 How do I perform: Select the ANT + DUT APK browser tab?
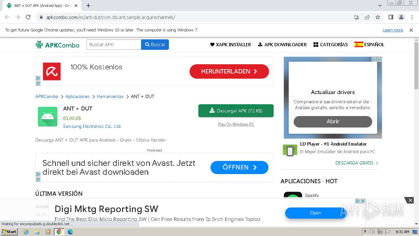[x=43, y=6]
